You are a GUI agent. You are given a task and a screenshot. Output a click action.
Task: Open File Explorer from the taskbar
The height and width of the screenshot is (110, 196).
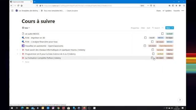click(27, 108)
